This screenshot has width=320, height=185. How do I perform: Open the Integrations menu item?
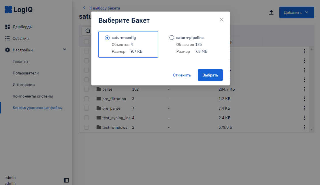pos(24,85)
